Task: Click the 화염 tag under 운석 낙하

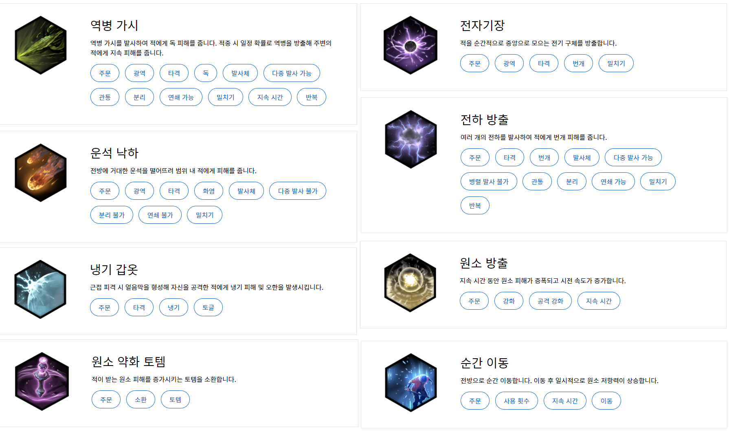Action: [x=209, y=191]
